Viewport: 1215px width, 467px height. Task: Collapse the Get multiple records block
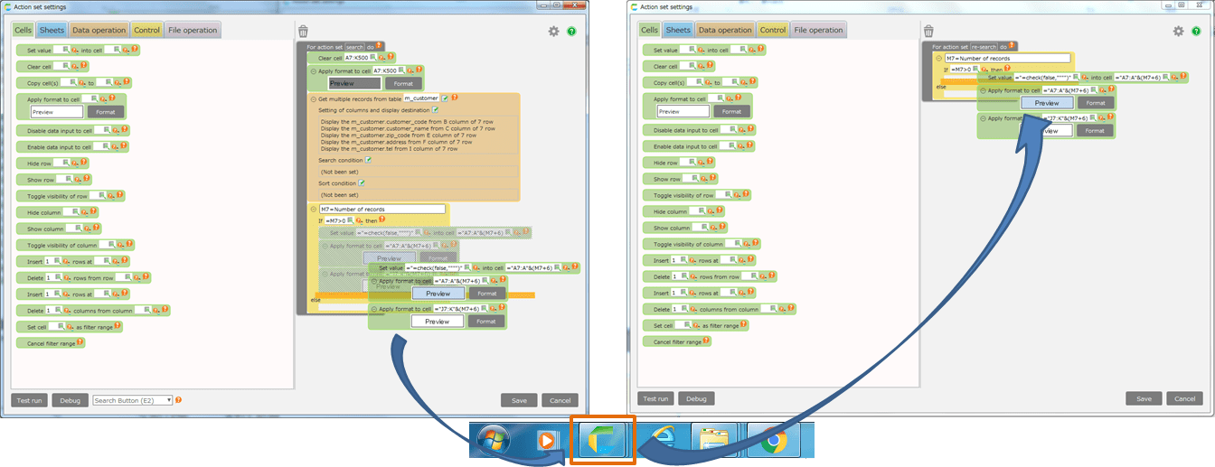[312, 98]
